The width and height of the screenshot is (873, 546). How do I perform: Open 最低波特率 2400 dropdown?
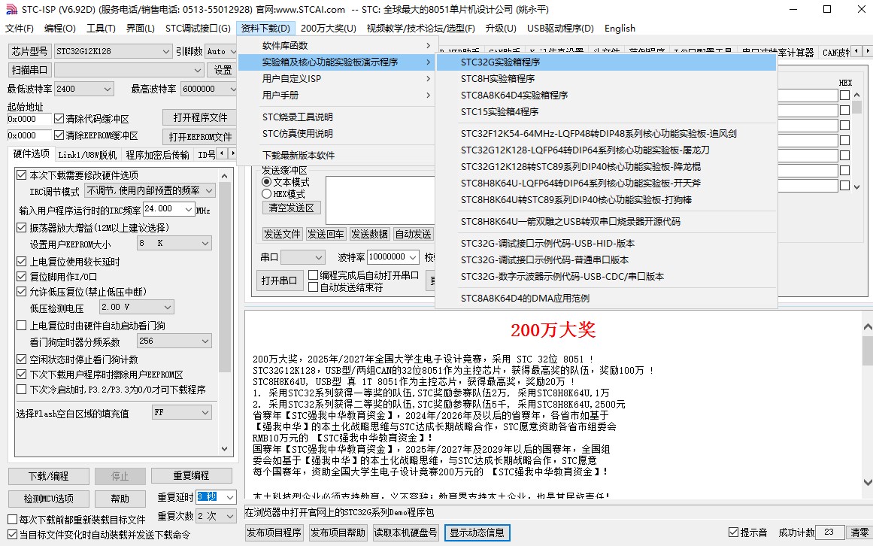[x=84, y=89]
